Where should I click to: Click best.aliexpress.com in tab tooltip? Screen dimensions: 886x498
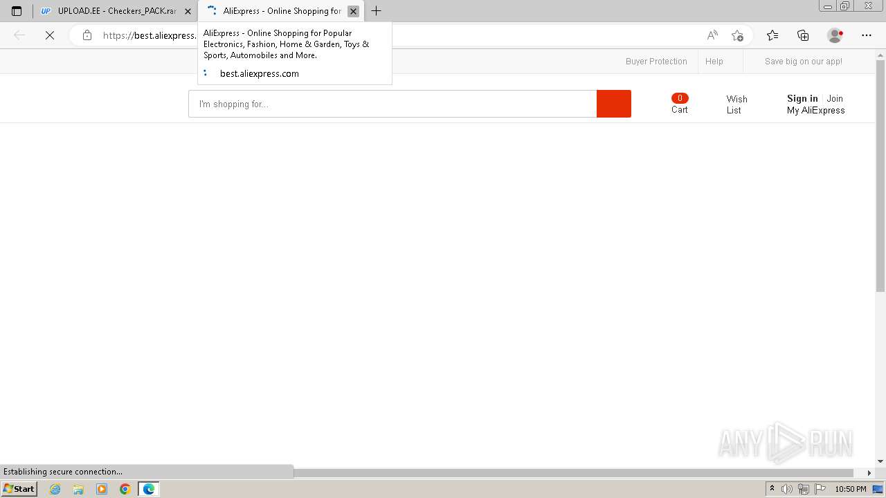[x=259, y=73]
